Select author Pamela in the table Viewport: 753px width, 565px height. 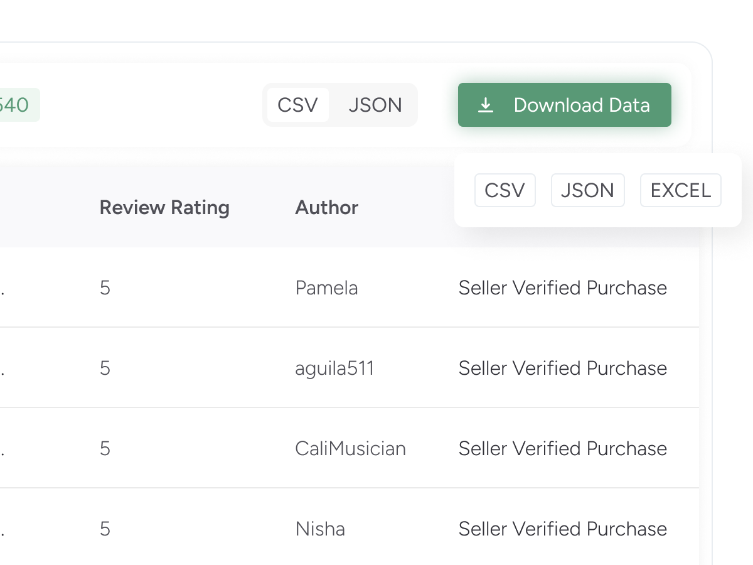(x=326, y=288)
